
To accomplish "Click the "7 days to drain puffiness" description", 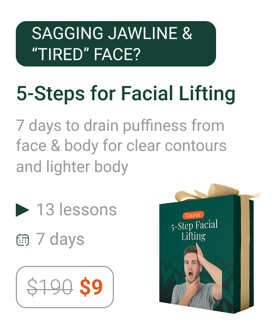I will point(121,146).
